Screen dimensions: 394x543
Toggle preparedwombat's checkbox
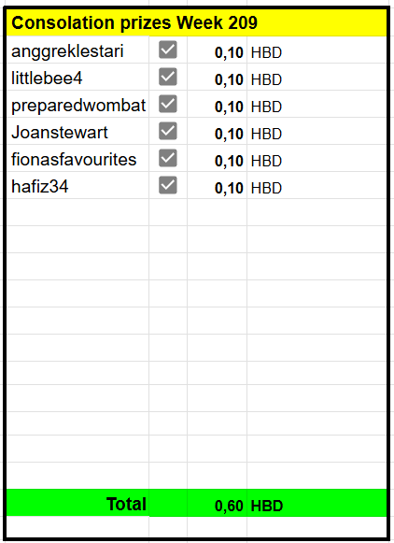tap(168, 104)
